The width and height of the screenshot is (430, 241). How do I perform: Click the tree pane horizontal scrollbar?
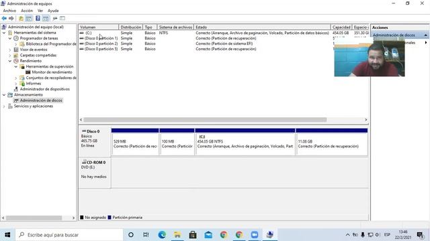tap(34, 218)
